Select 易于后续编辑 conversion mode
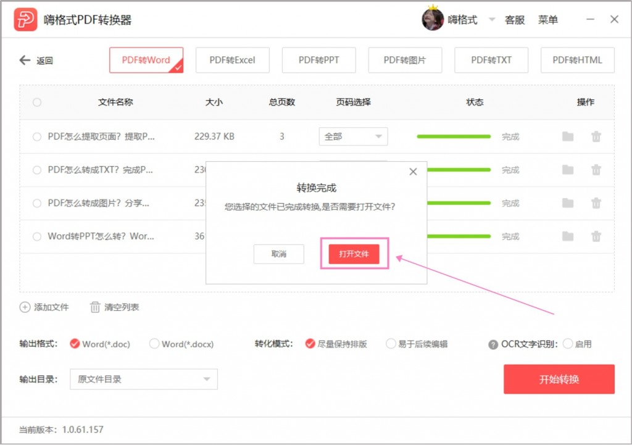This screenshot has height=445, width=632. pyautogui.click(x=391, y=344)
